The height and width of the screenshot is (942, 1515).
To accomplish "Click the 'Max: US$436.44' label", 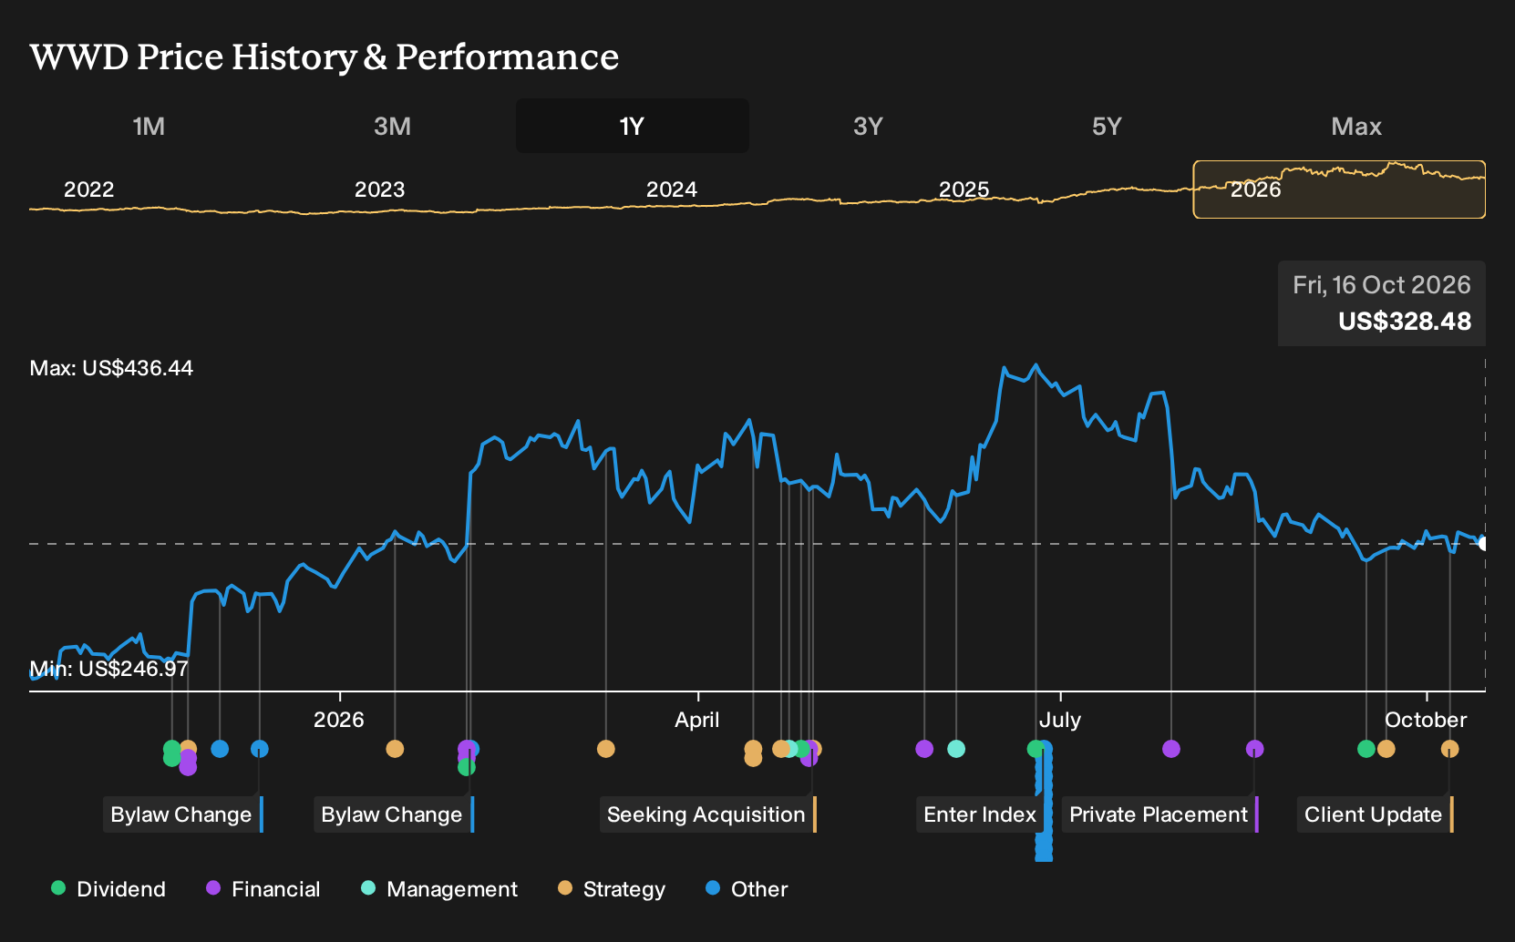I will [111, 368].
